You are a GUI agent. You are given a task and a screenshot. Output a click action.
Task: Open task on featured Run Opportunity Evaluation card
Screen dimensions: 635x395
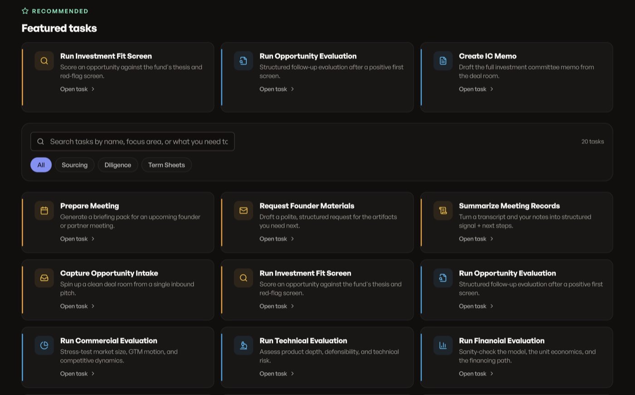(277, 89)
